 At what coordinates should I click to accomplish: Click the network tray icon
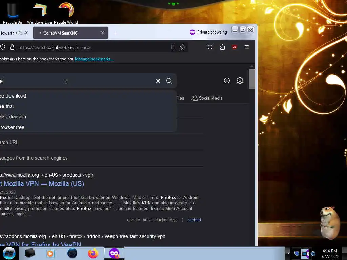[x=305, y=253]
